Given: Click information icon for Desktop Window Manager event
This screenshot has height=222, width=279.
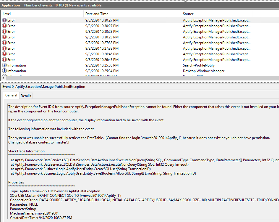Looking at the screenshot, I should 4,71.
